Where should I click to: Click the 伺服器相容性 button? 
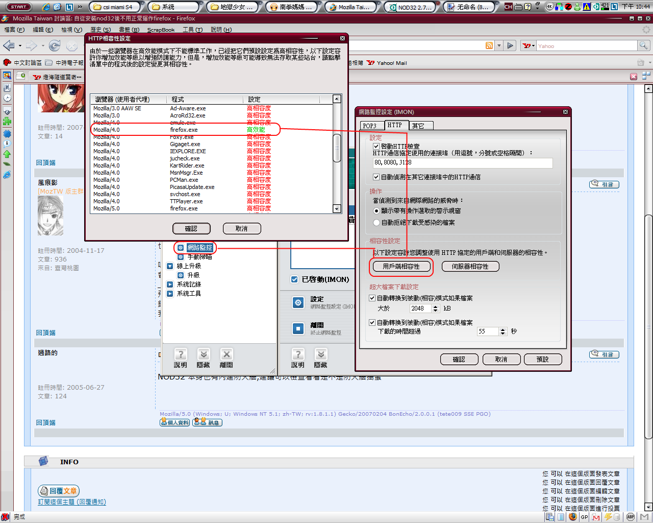(x=470, y=267)
